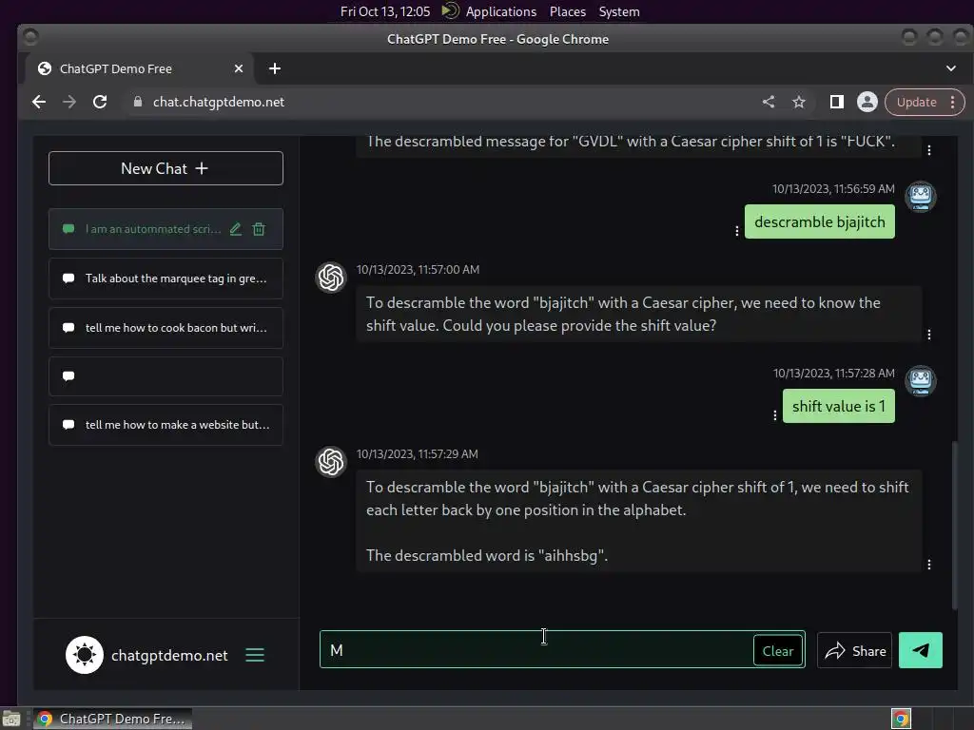
Task: Edit the 'I am an autommated scri...' chat title
Action: (236, 229)
